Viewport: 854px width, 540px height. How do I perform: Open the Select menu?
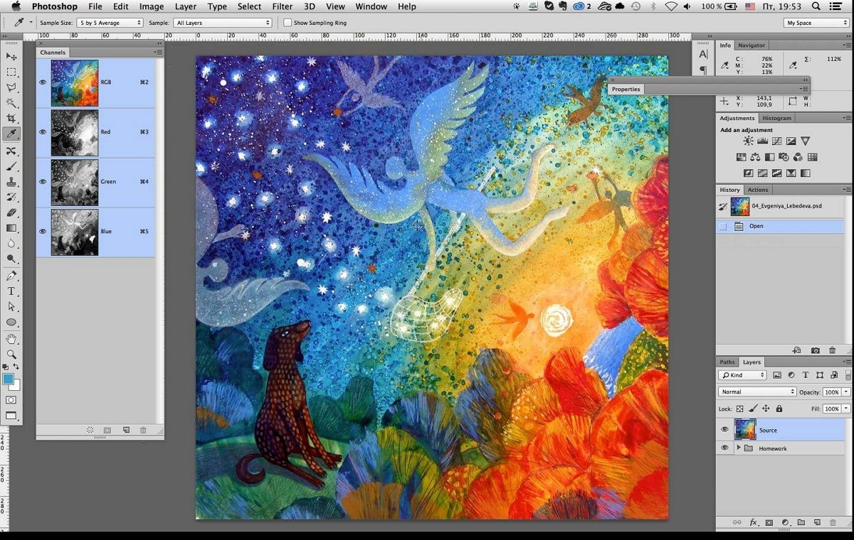coord(249,6)
